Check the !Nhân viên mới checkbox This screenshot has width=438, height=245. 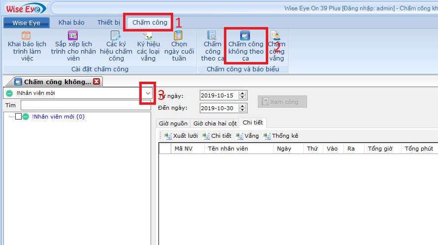point(18,117)
